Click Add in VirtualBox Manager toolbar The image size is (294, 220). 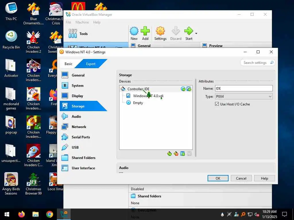coord(145,34)
